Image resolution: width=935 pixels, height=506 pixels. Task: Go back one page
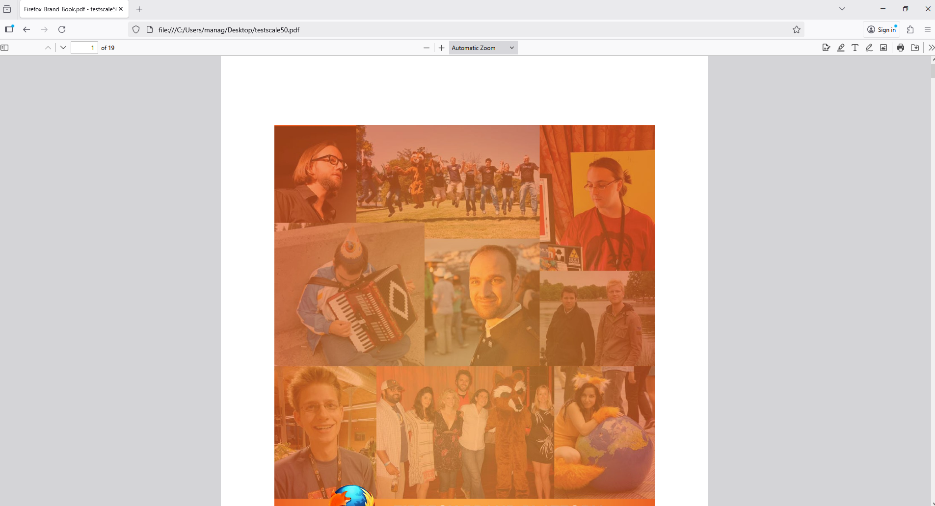(x=27, y=29)
